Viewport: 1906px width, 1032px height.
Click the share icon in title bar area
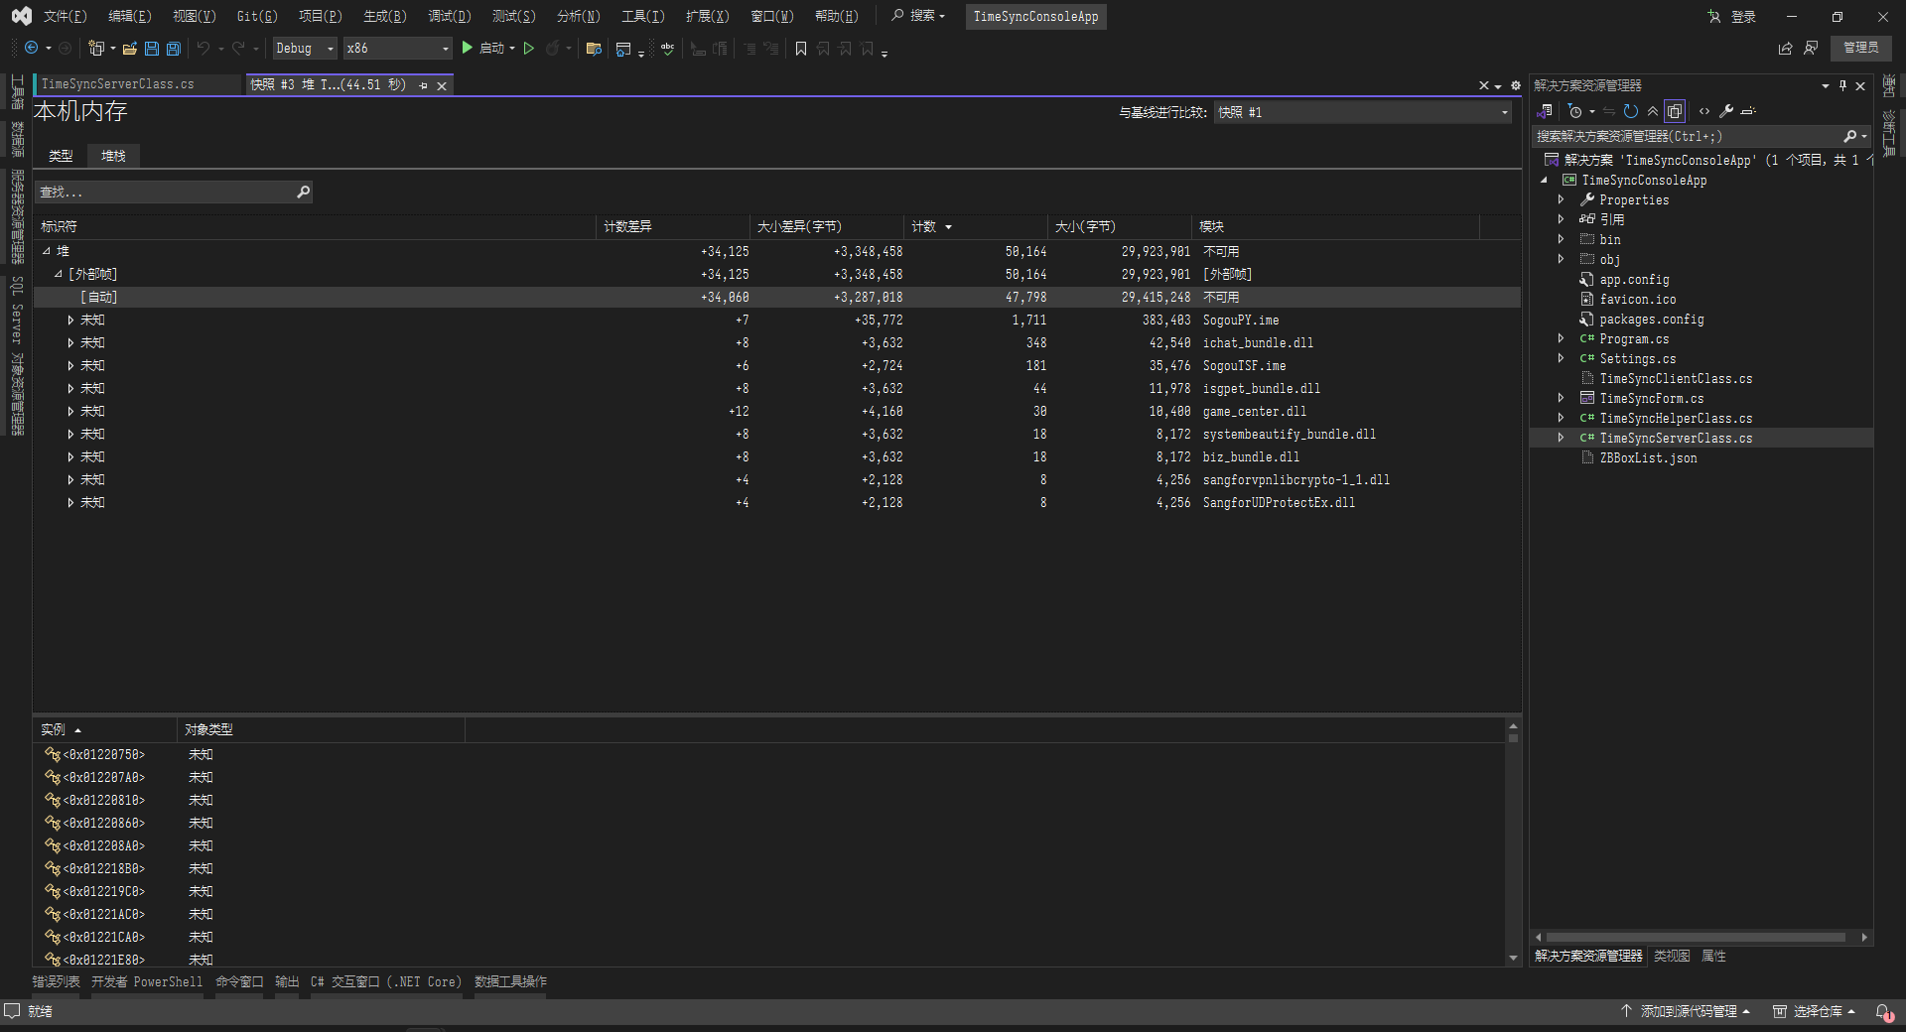(x=1785, y=48)
